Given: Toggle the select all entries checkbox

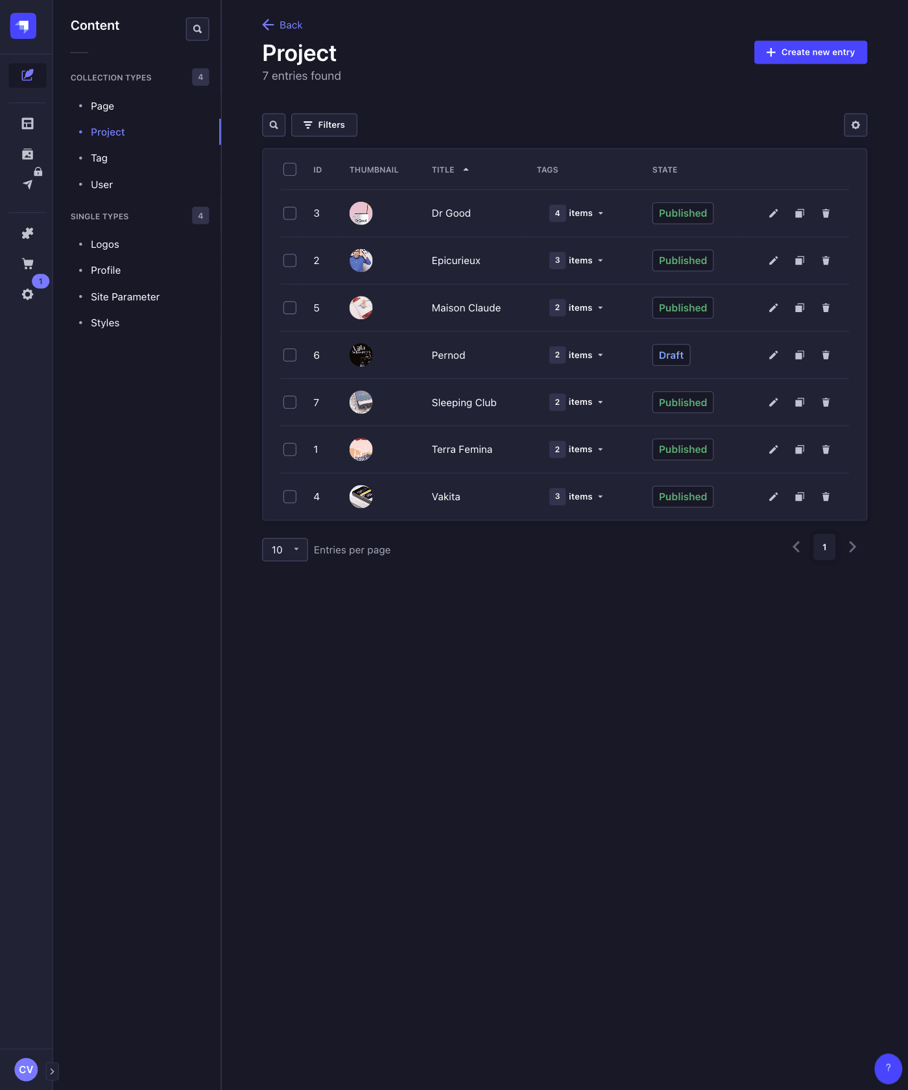Looking at the screenshot, I should pyautogui.click(x=290, y=169).
